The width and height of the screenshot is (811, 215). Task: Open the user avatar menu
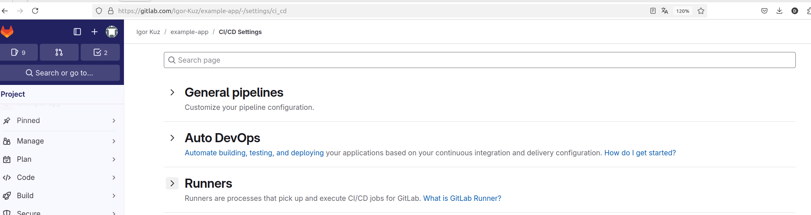click(112, 32)
